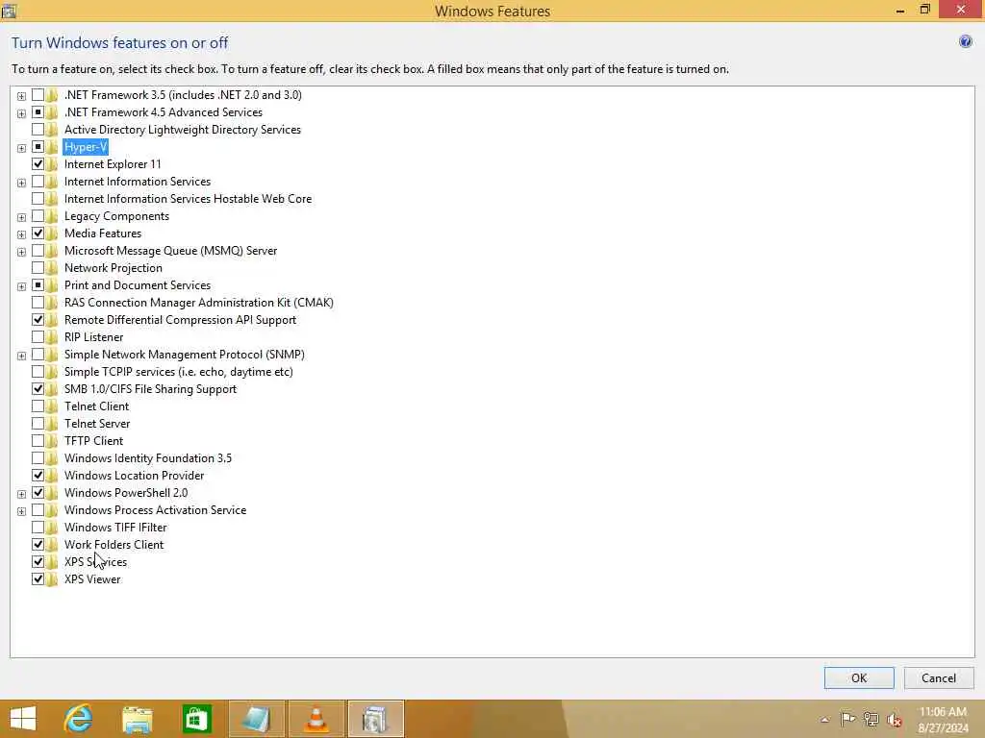
Task: Expand Simple Network Management Protocol (SNMP)
Action: coord(21,356)
